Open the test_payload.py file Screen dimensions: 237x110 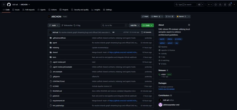(58, 106)
